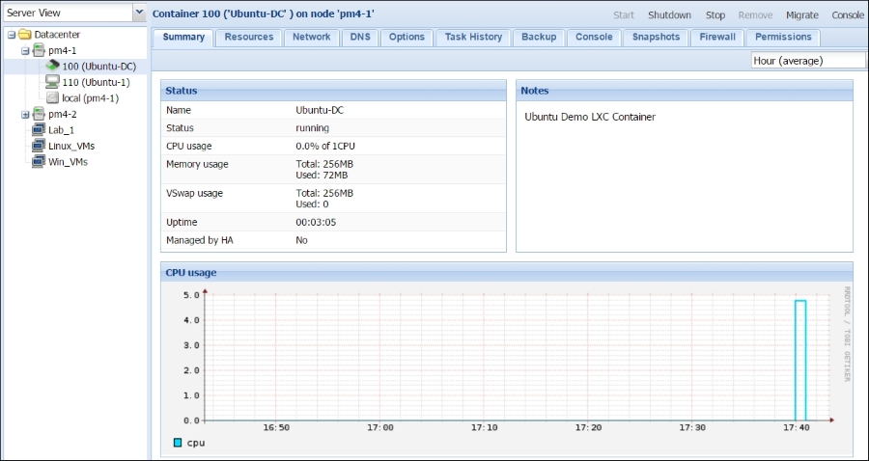This screenshot has height=461, width=869.
Task: Open the Server View dropdown
Action: coord(140,13)
